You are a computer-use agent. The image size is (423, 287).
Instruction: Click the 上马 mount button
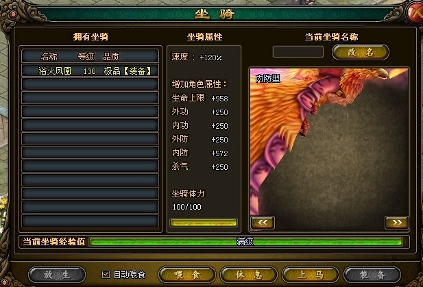[311, 275]
